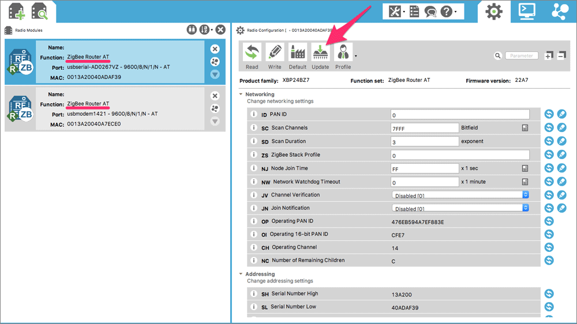This screenshot has height=324, width=577.
Task: Collapse all sections icon
Action: [561, 55]
